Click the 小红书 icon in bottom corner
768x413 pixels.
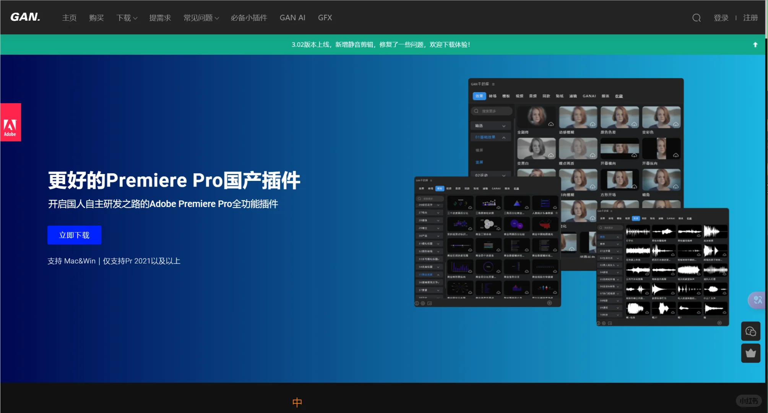pyautogui.click(x=749, y=400)
